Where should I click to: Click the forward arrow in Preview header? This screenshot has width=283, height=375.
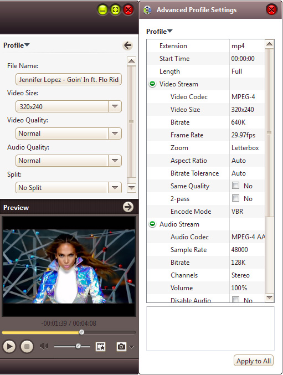tap(128, 207)
